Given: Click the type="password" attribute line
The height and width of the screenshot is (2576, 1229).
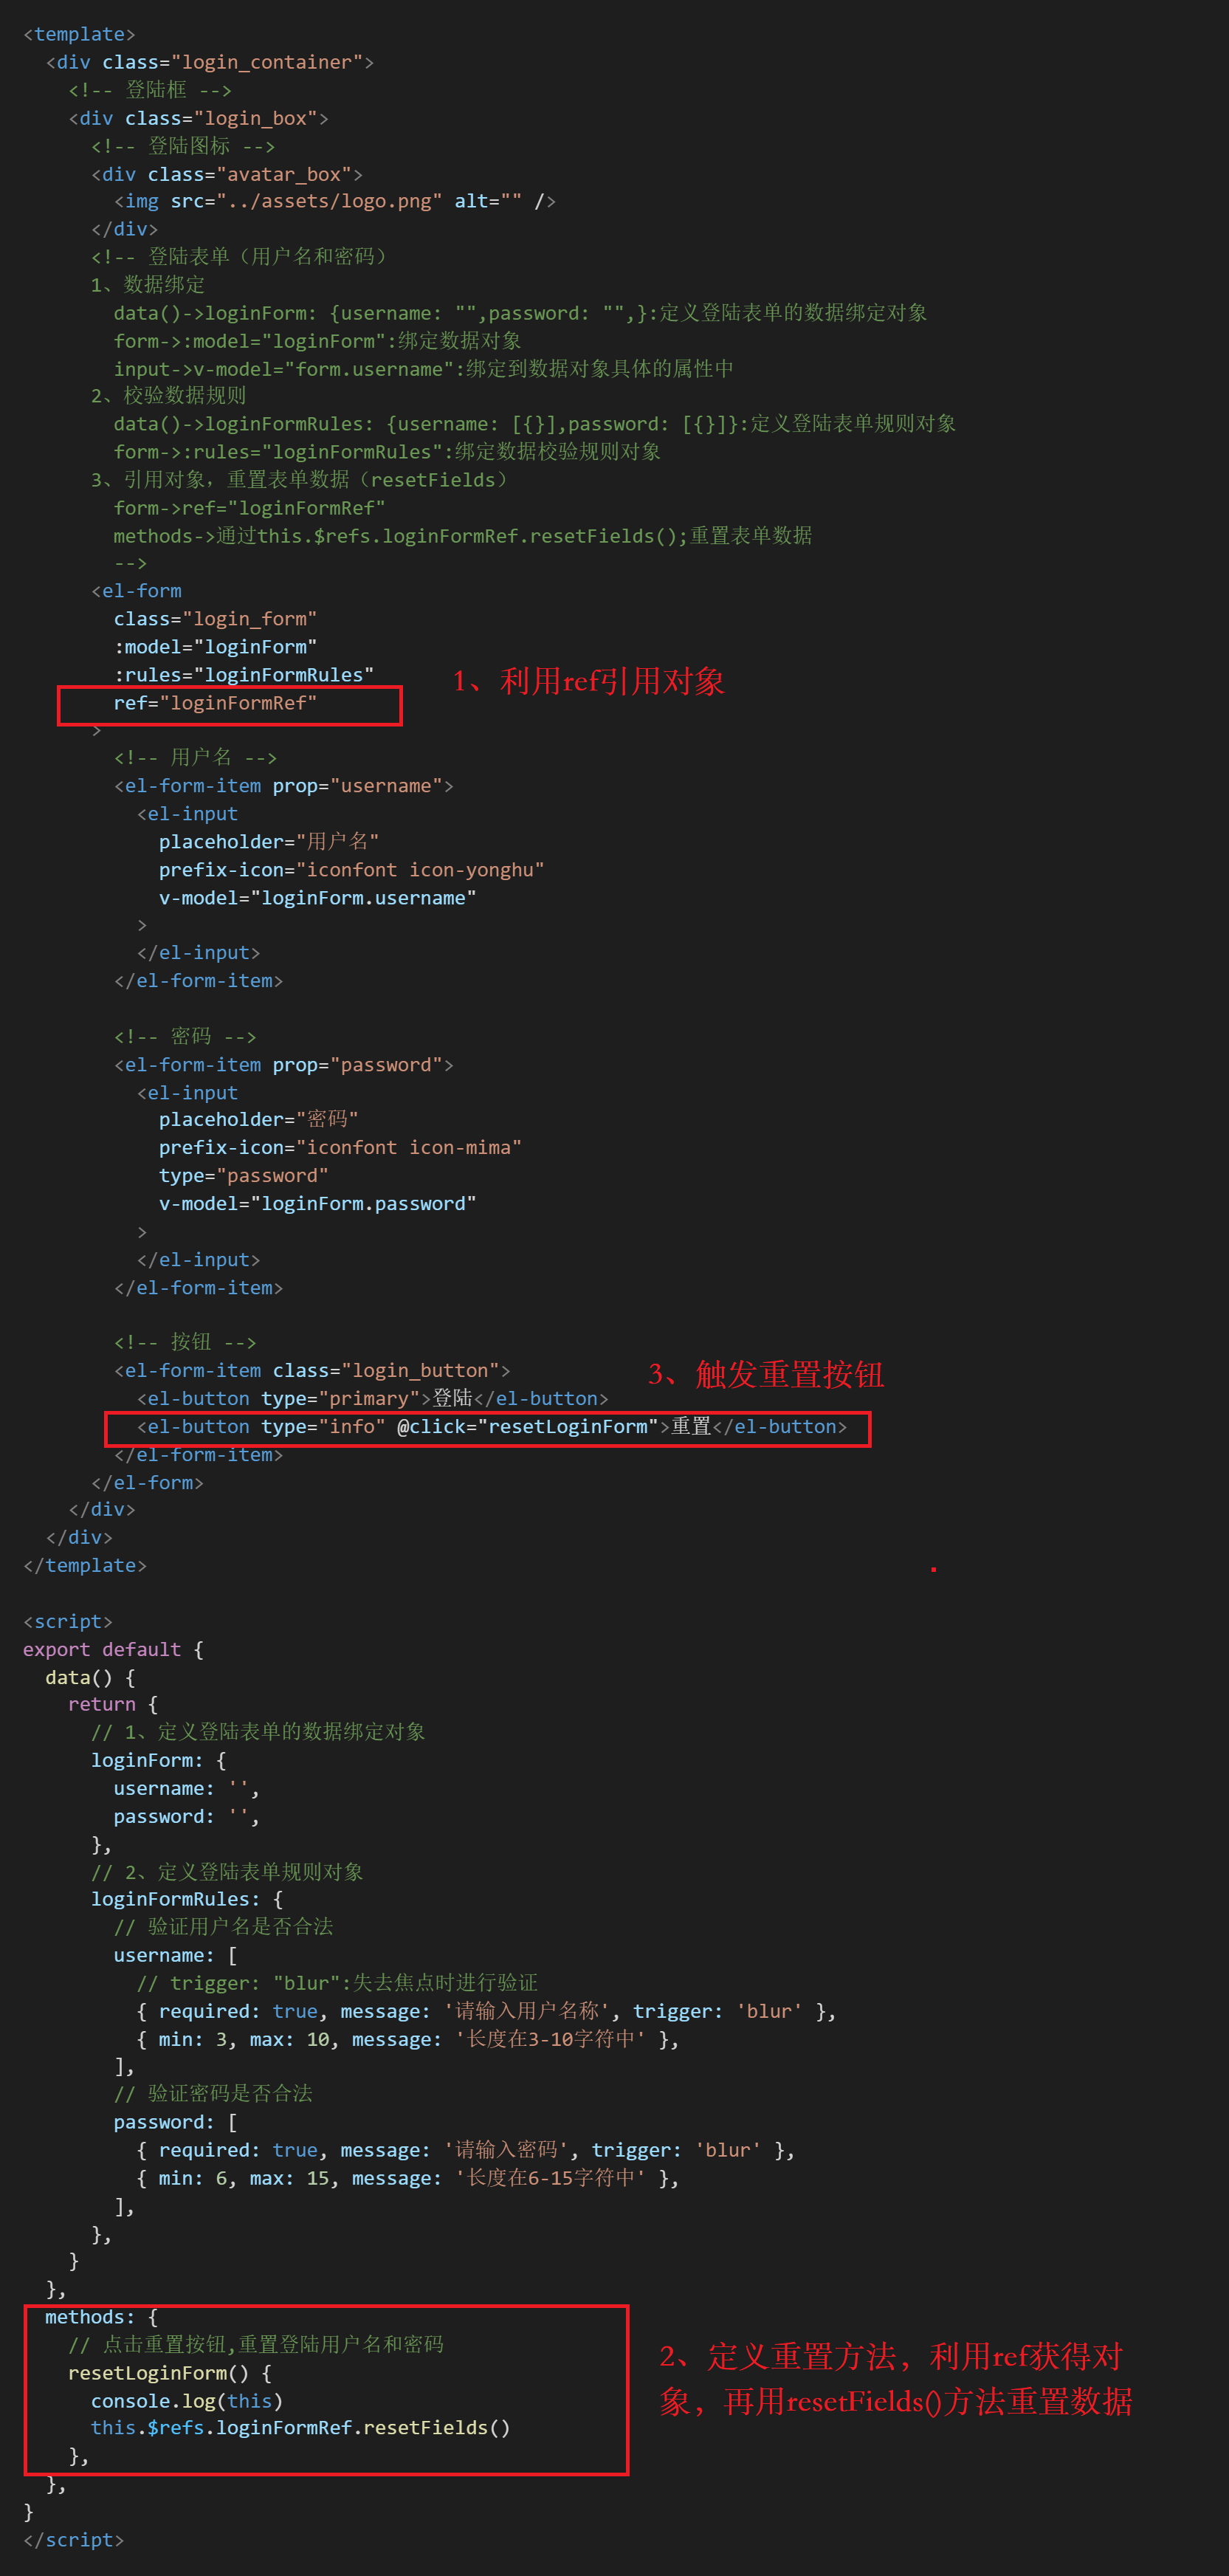Looking at the screenshot, I should 244,1176.
